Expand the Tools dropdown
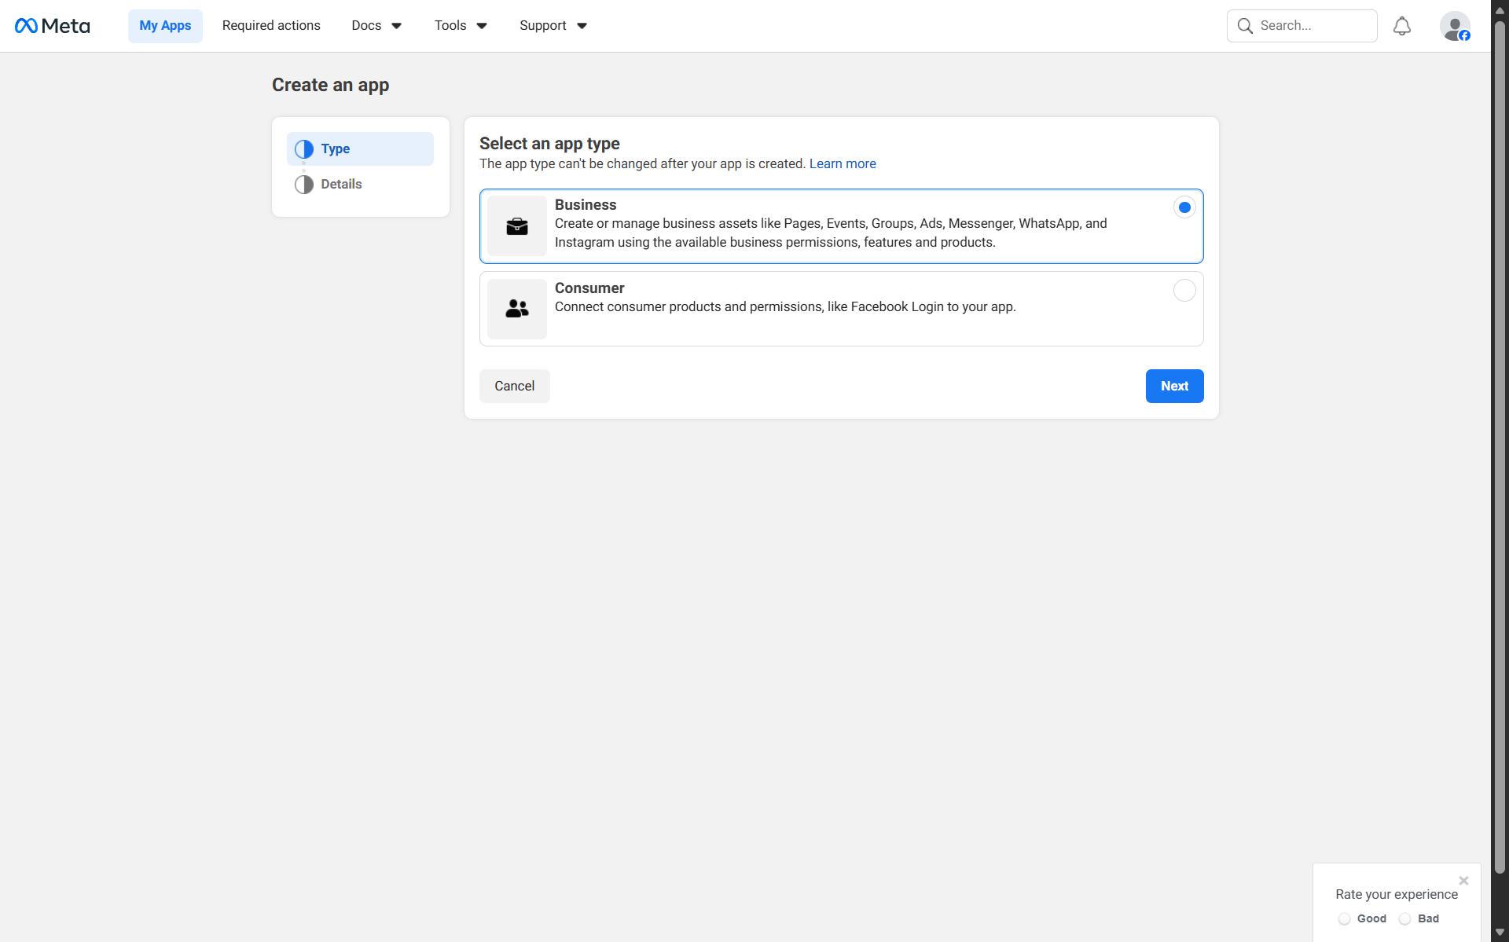 (461, 26)
